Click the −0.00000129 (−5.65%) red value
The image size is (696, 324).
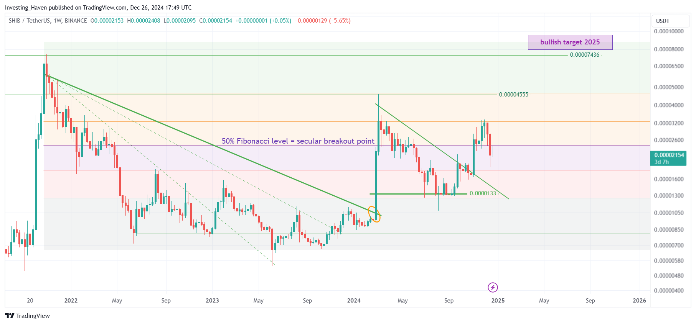pos(323,21)
